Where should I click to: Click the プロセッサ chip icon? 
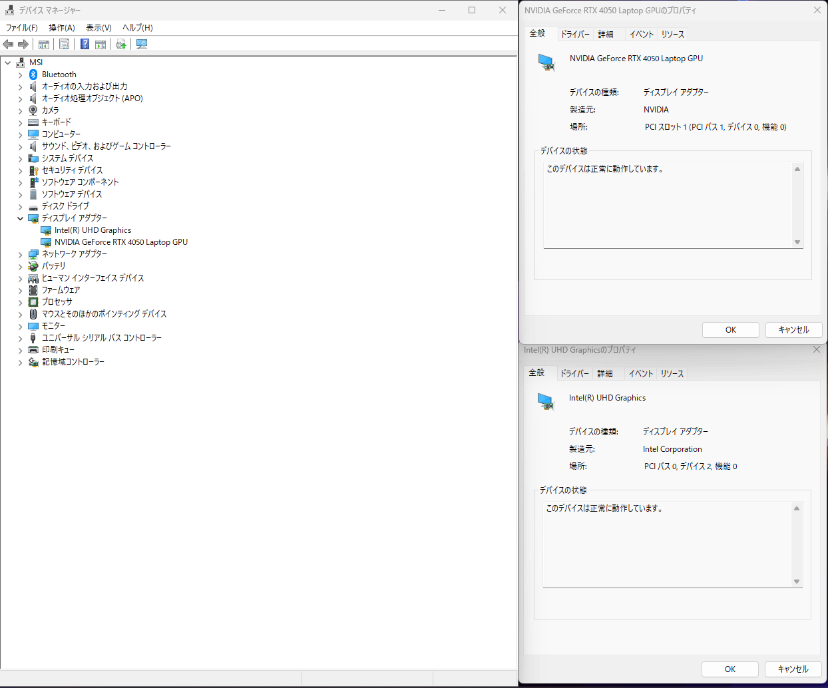[33, 302]
